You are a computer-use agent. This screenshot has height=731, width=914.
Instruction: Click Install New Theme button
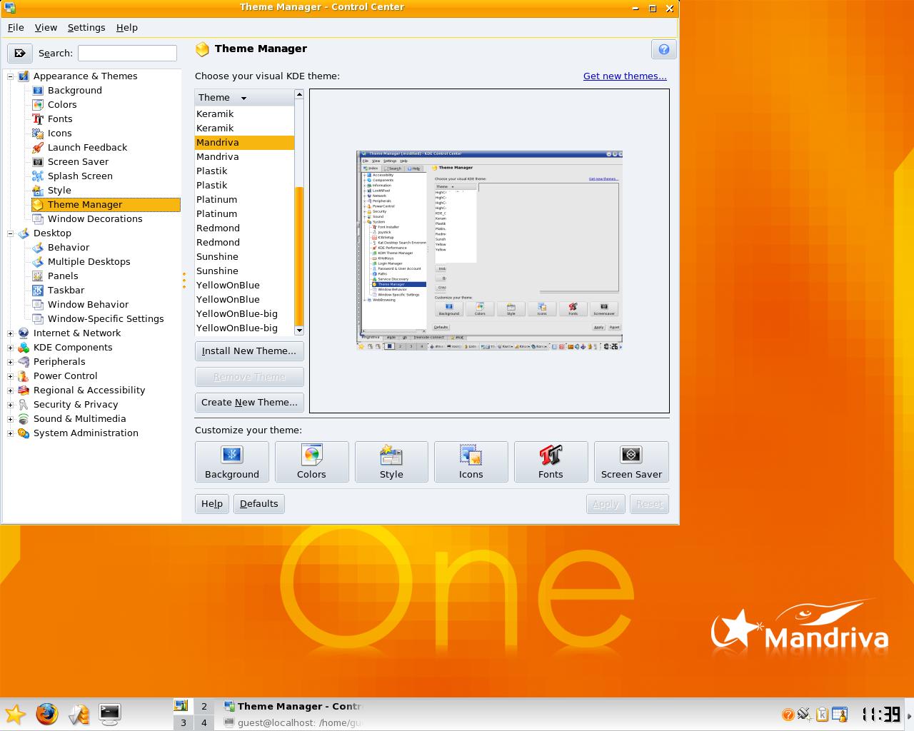(x=249, y=351)
